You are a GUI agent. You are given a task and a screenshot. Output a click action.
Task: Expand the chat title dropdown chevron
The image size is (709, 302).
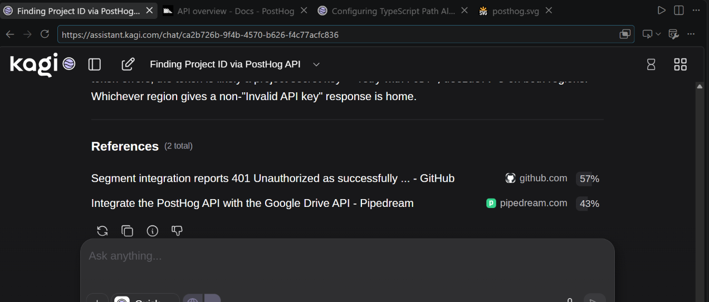tap(316, 65)
